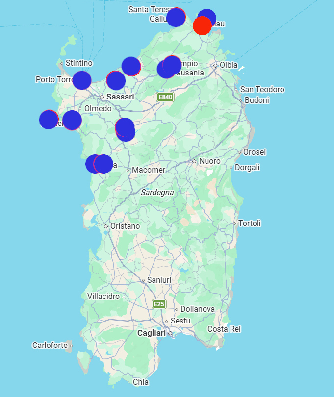Select the blue marker nearest Macomer
The width and height of the screenshot is (334, 397).
[103, 164]
